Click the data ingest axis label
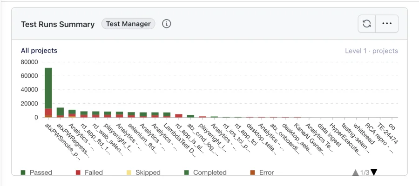 tap(330, 135)
